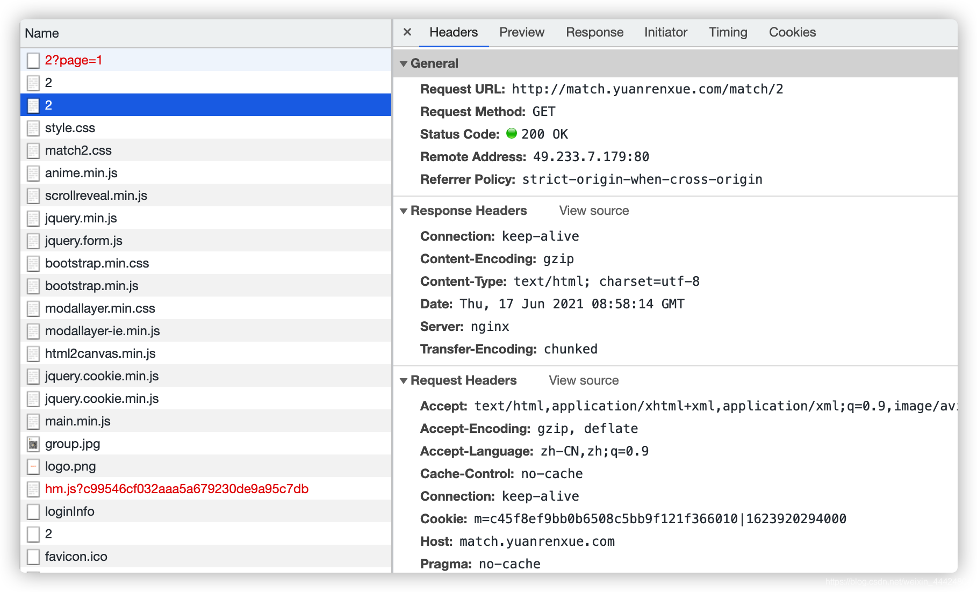Click the Name column header

pos(206,33)
